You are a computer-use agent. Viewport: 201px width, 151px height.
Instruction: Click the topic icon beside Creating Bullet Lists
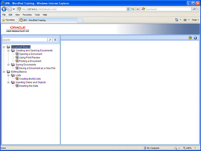tap(17, 79)
